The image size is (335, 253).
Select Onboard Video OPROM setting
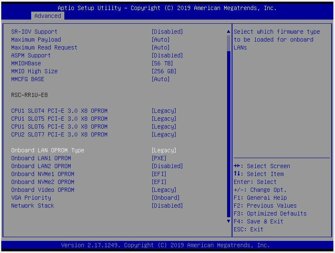click(x=43, y=190)
